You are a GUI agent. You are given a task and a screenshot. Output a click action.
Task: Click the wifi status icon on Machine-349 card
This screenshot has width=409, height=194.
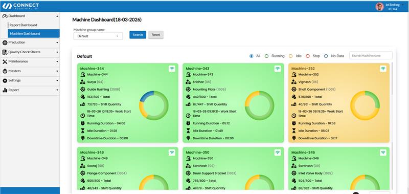click(x=172, y=153)
